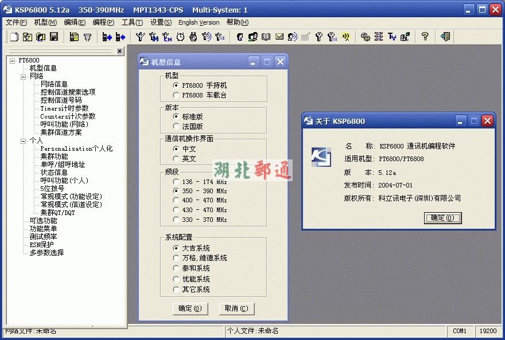Viewport: 505px width, 340px height.
Task: Click the plain antenna toolbar icon
Action: point(140,37)
